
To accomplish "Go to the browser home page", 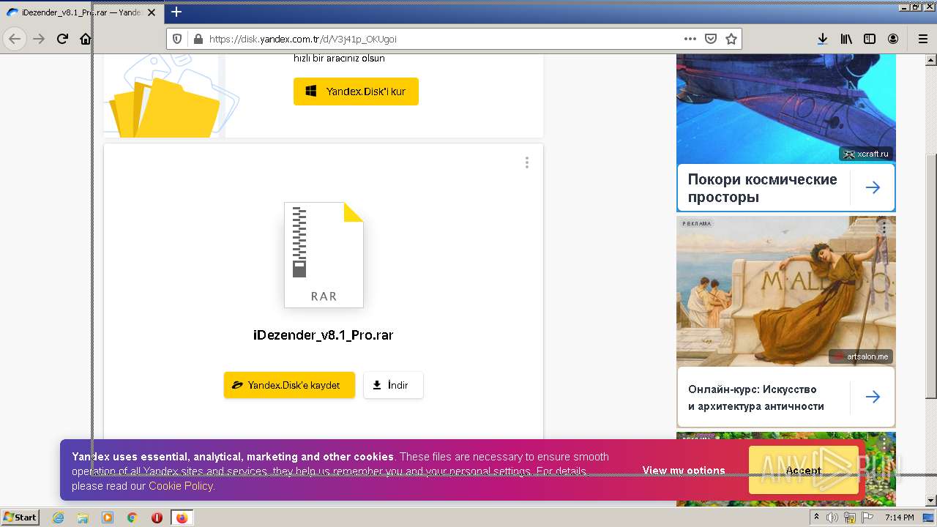I will [x=86, y=39].
